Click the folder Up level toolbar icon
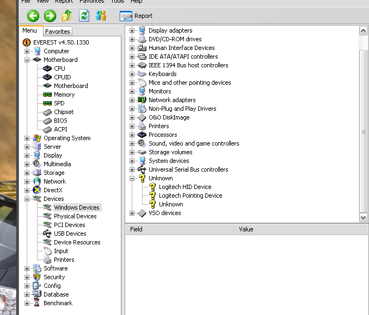 67,16
